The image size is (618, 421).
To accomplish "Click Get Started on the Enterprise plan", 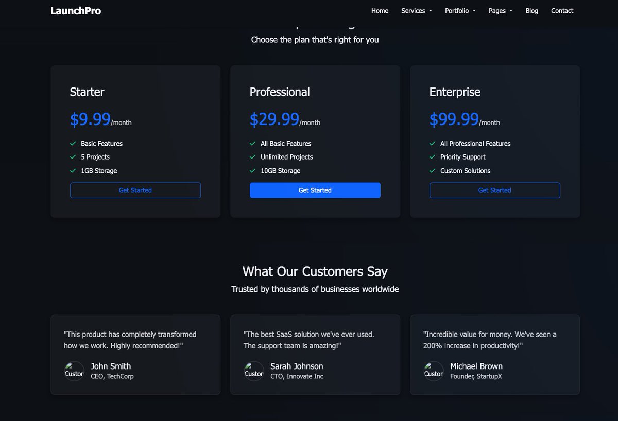I will point(494,190).
